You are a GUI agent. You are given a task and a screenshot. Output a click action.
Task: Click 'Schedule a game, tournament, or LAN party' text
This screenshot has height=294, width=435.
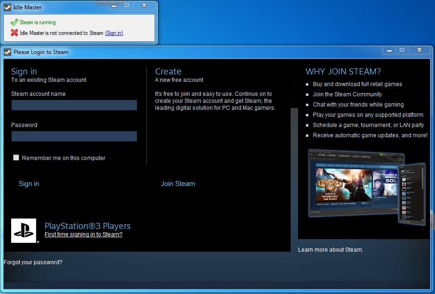click(x=368, y=125)
